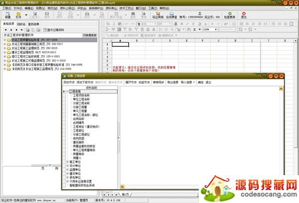This screenshot has height=203, width=299.
Task: Select 【旧规范】港口设备安装工程质量检验标准 item
Action: coord(47,65)
